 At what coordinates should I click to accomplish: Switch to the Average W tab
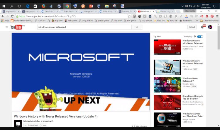click(88, 11)
